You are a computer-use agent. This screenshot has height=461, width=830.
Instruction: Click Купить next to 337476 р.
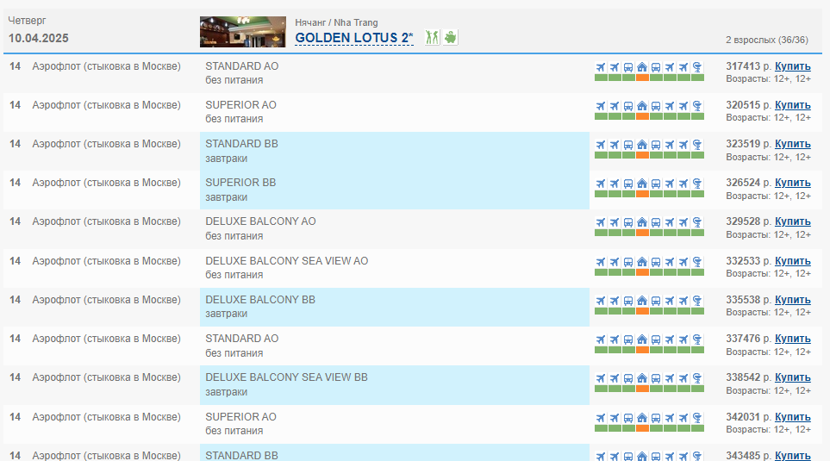tap(792, 338)
